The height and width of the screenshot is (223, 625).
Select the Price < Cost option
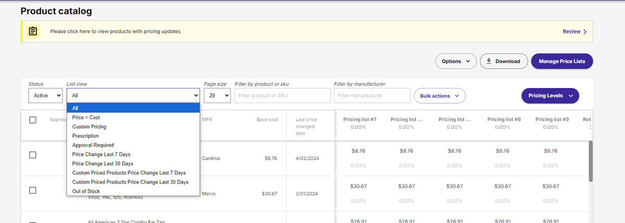[133, 117]
